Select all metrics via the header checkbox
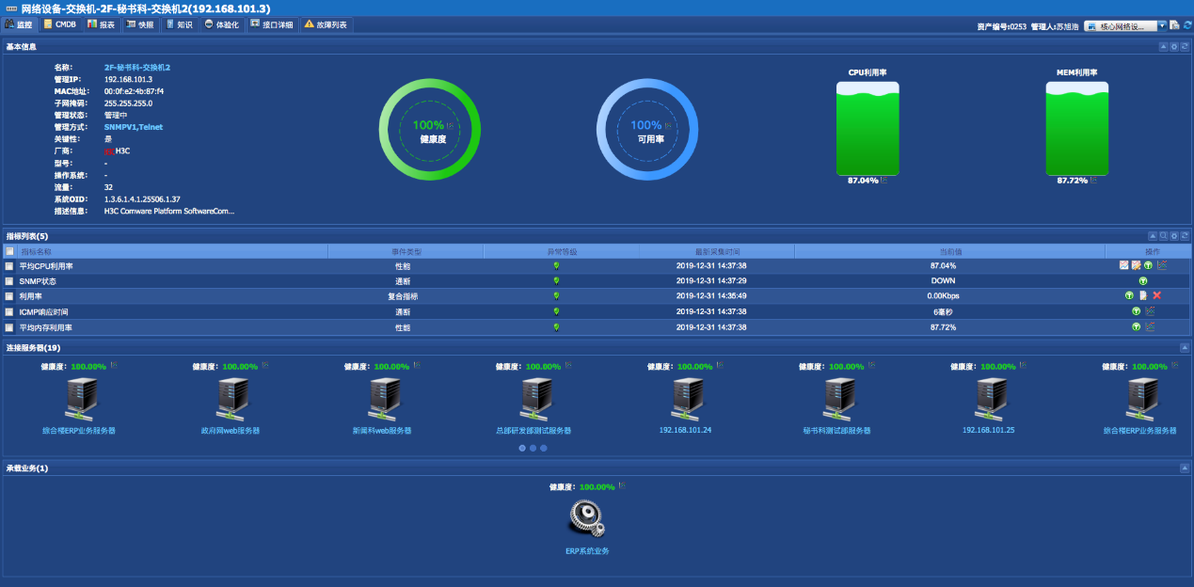Screen dimensions: 1194x587 pyautogui.click(x=9, y=251)
